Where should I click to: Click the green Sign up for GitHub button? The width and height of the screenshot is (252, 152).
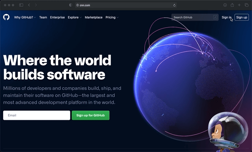point(90,115)
